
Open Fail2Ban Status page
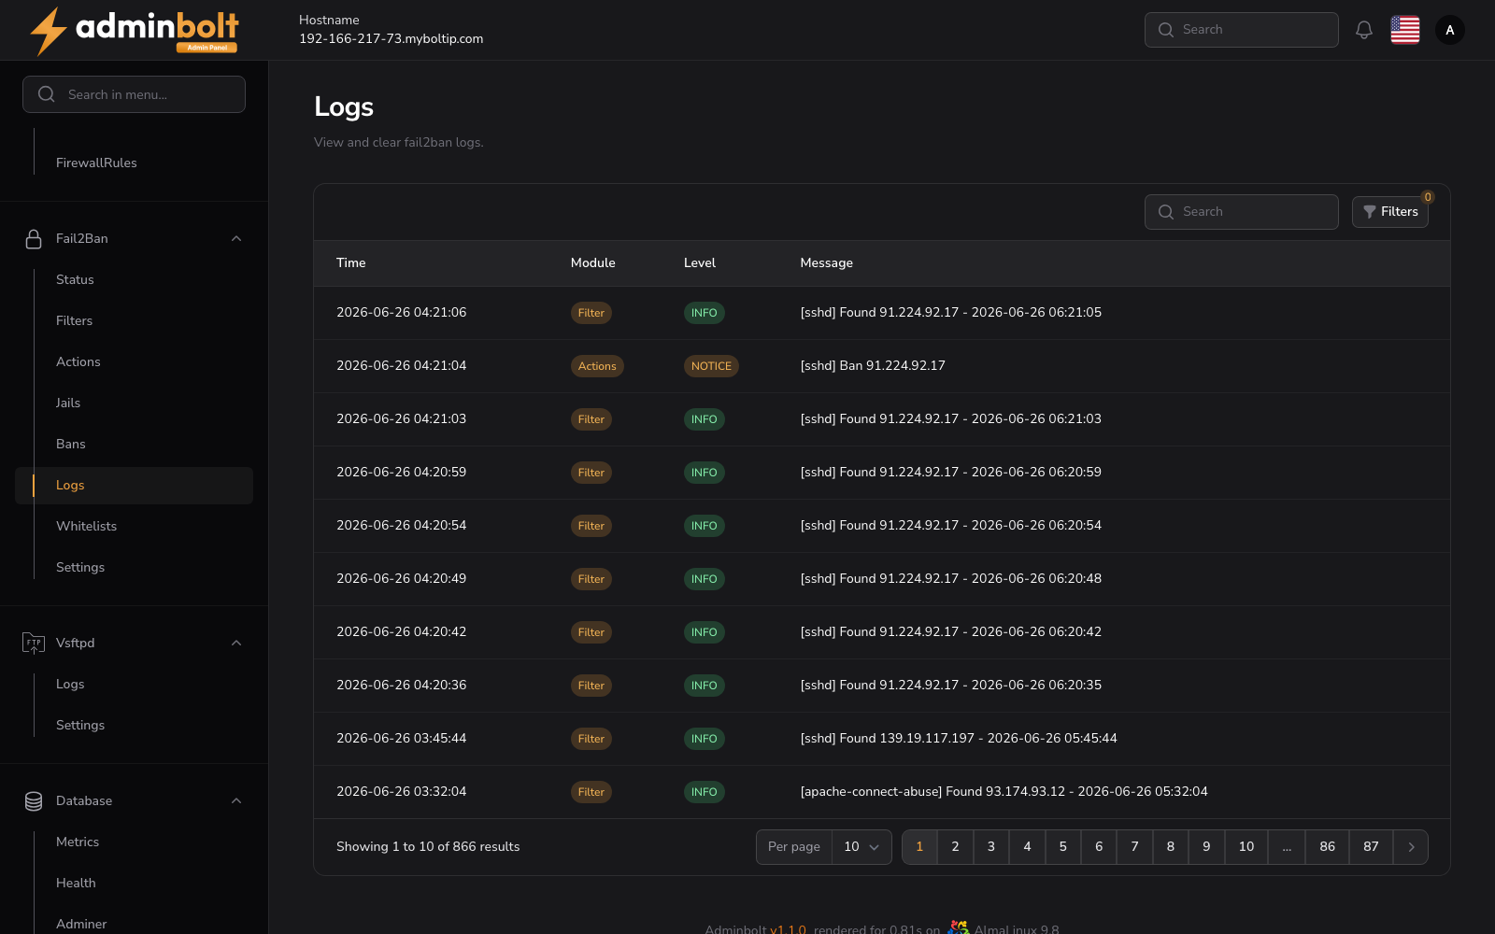click(75, 279)
